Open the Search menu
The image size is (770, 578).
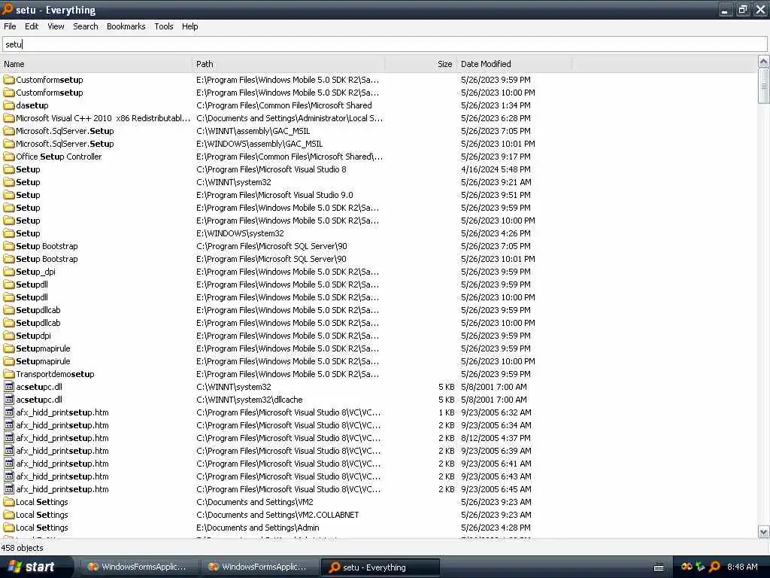86,26
